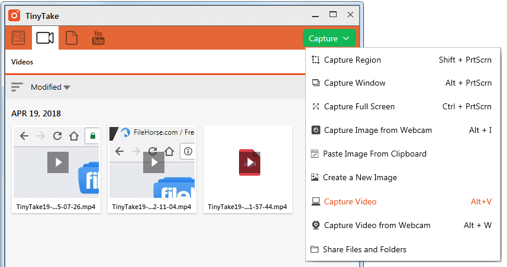
Task: Open Share Files and Folders
Action: coord(364,249)
